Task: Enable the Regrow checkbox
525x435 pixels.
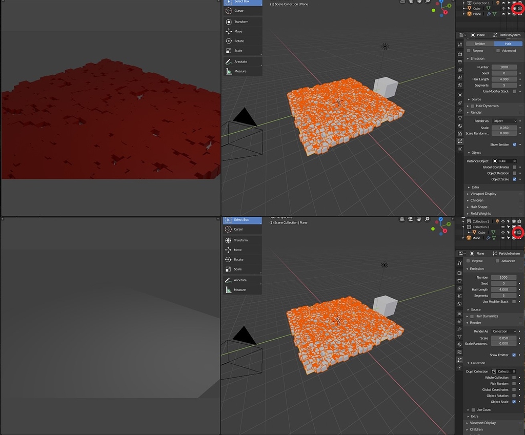Action: click(x=469, y=50)
